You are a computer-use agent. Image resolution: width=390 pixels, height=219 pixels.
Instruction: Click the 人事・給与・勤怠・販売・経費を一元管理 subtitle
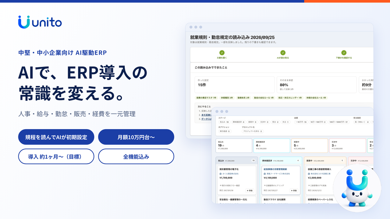click(x=77, y=114)
